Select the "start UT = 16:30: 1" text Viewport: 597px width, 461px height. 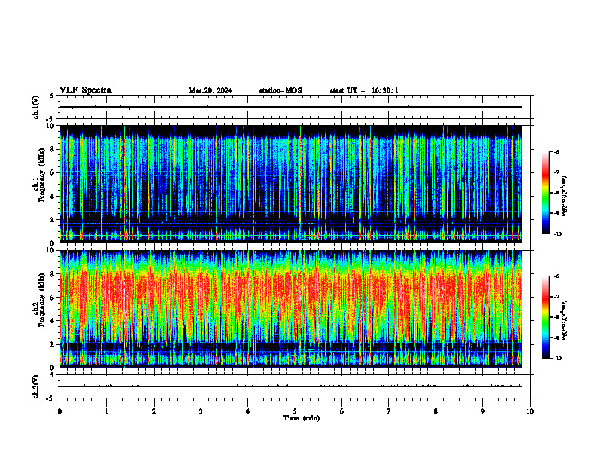tap(364, 90)
